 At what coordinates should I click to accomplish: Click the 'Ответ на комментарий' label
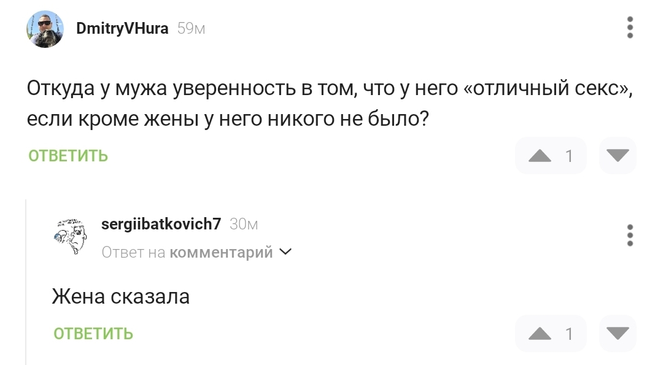187,252
